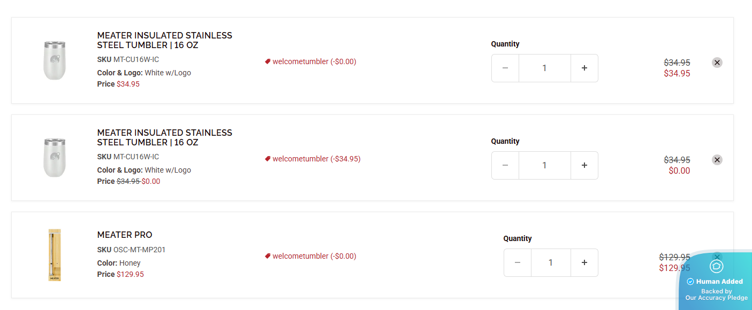Click the full-price white tumbler thumbnail image
This screenshot has width=752, height=310.
pyautogui.click(x=55, y=60)
